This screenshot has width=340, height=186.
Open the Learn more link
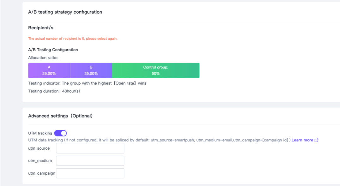click(x=302, y=140)
